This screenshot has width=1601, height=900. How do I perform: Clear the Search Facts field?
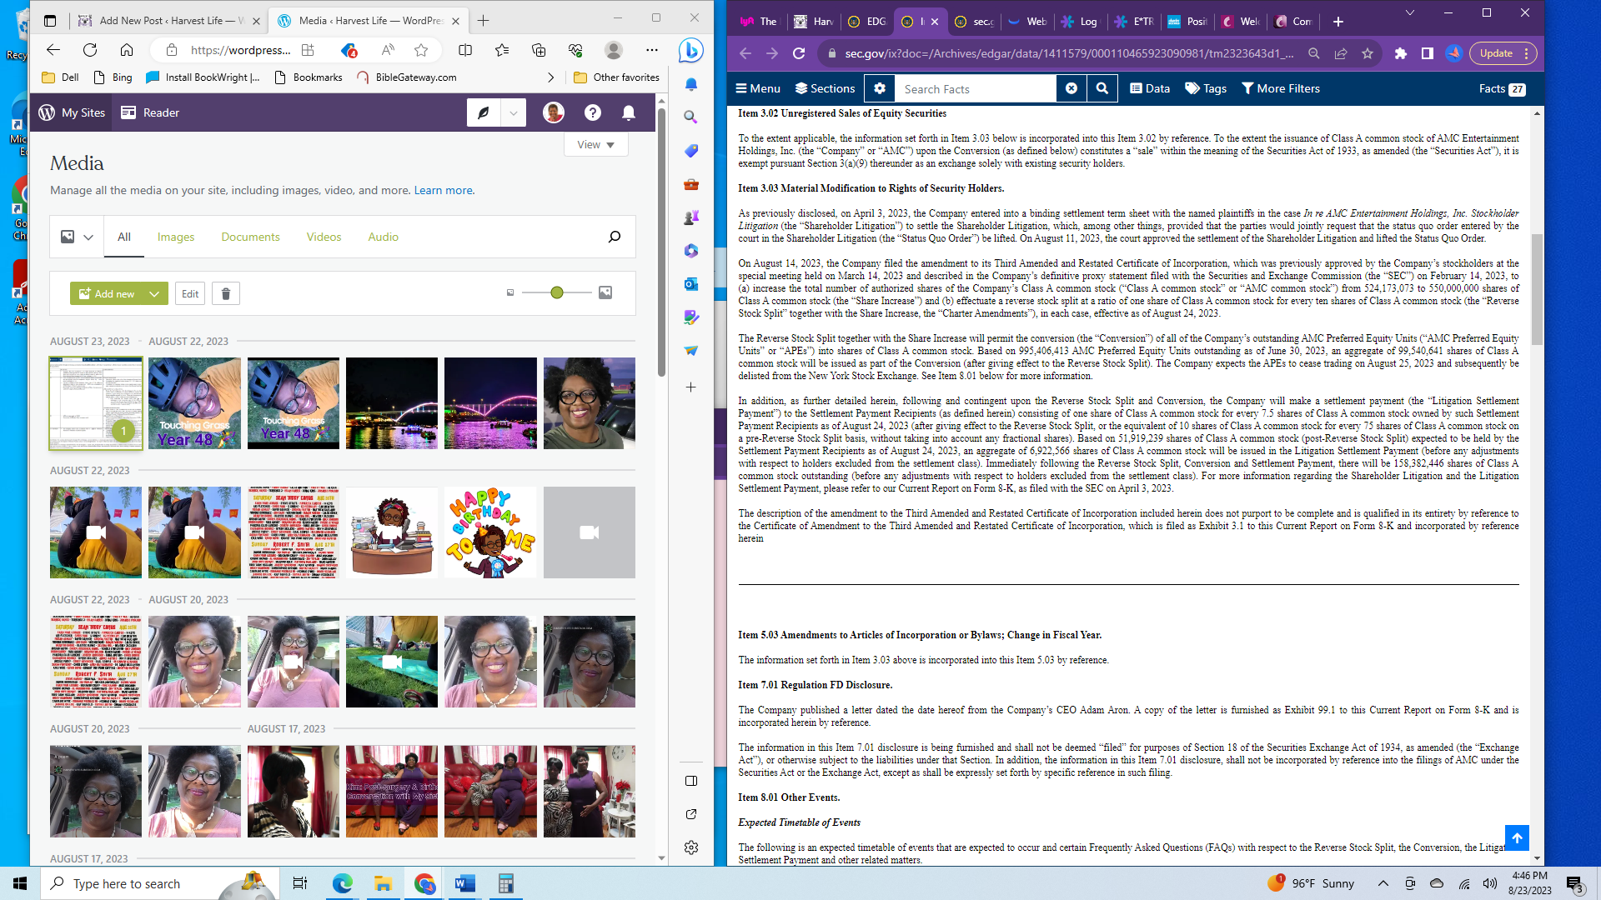point(1072,88)
